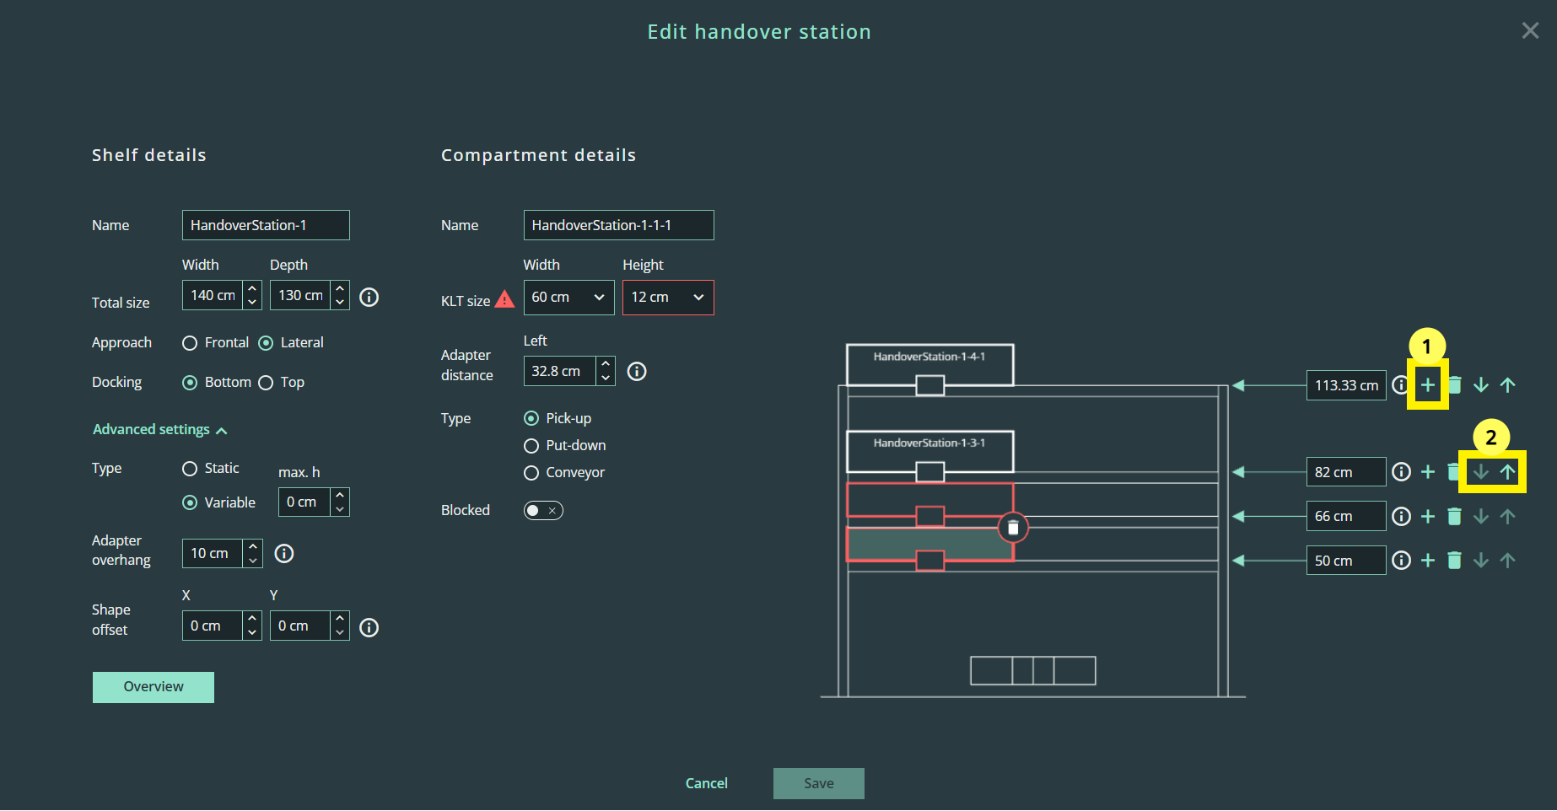Click the Overview button
Screen dimensions: 1557x811
pos(153,687)
